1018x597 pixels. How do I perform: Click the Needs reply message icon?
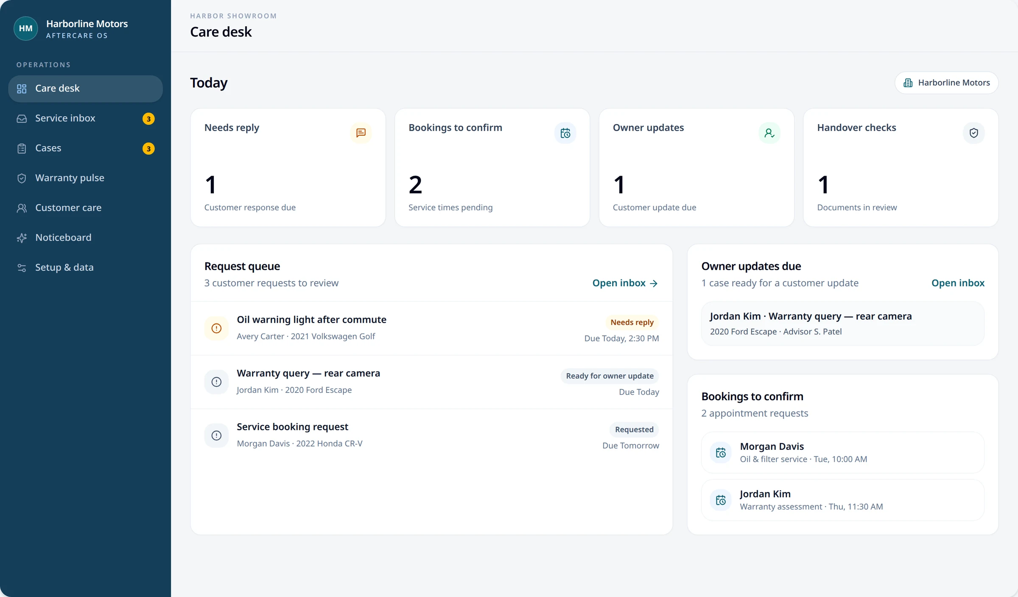(x=361, y=133)
